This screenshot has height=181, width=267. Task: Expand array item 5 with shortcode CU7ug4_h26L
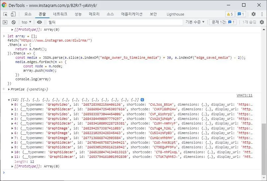[12, 128]
